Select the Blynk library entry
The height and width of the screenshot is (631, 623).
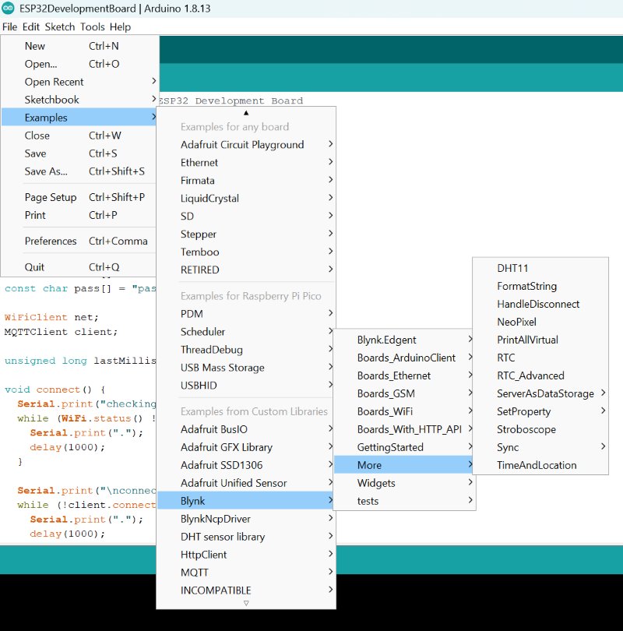pos(246,501)
